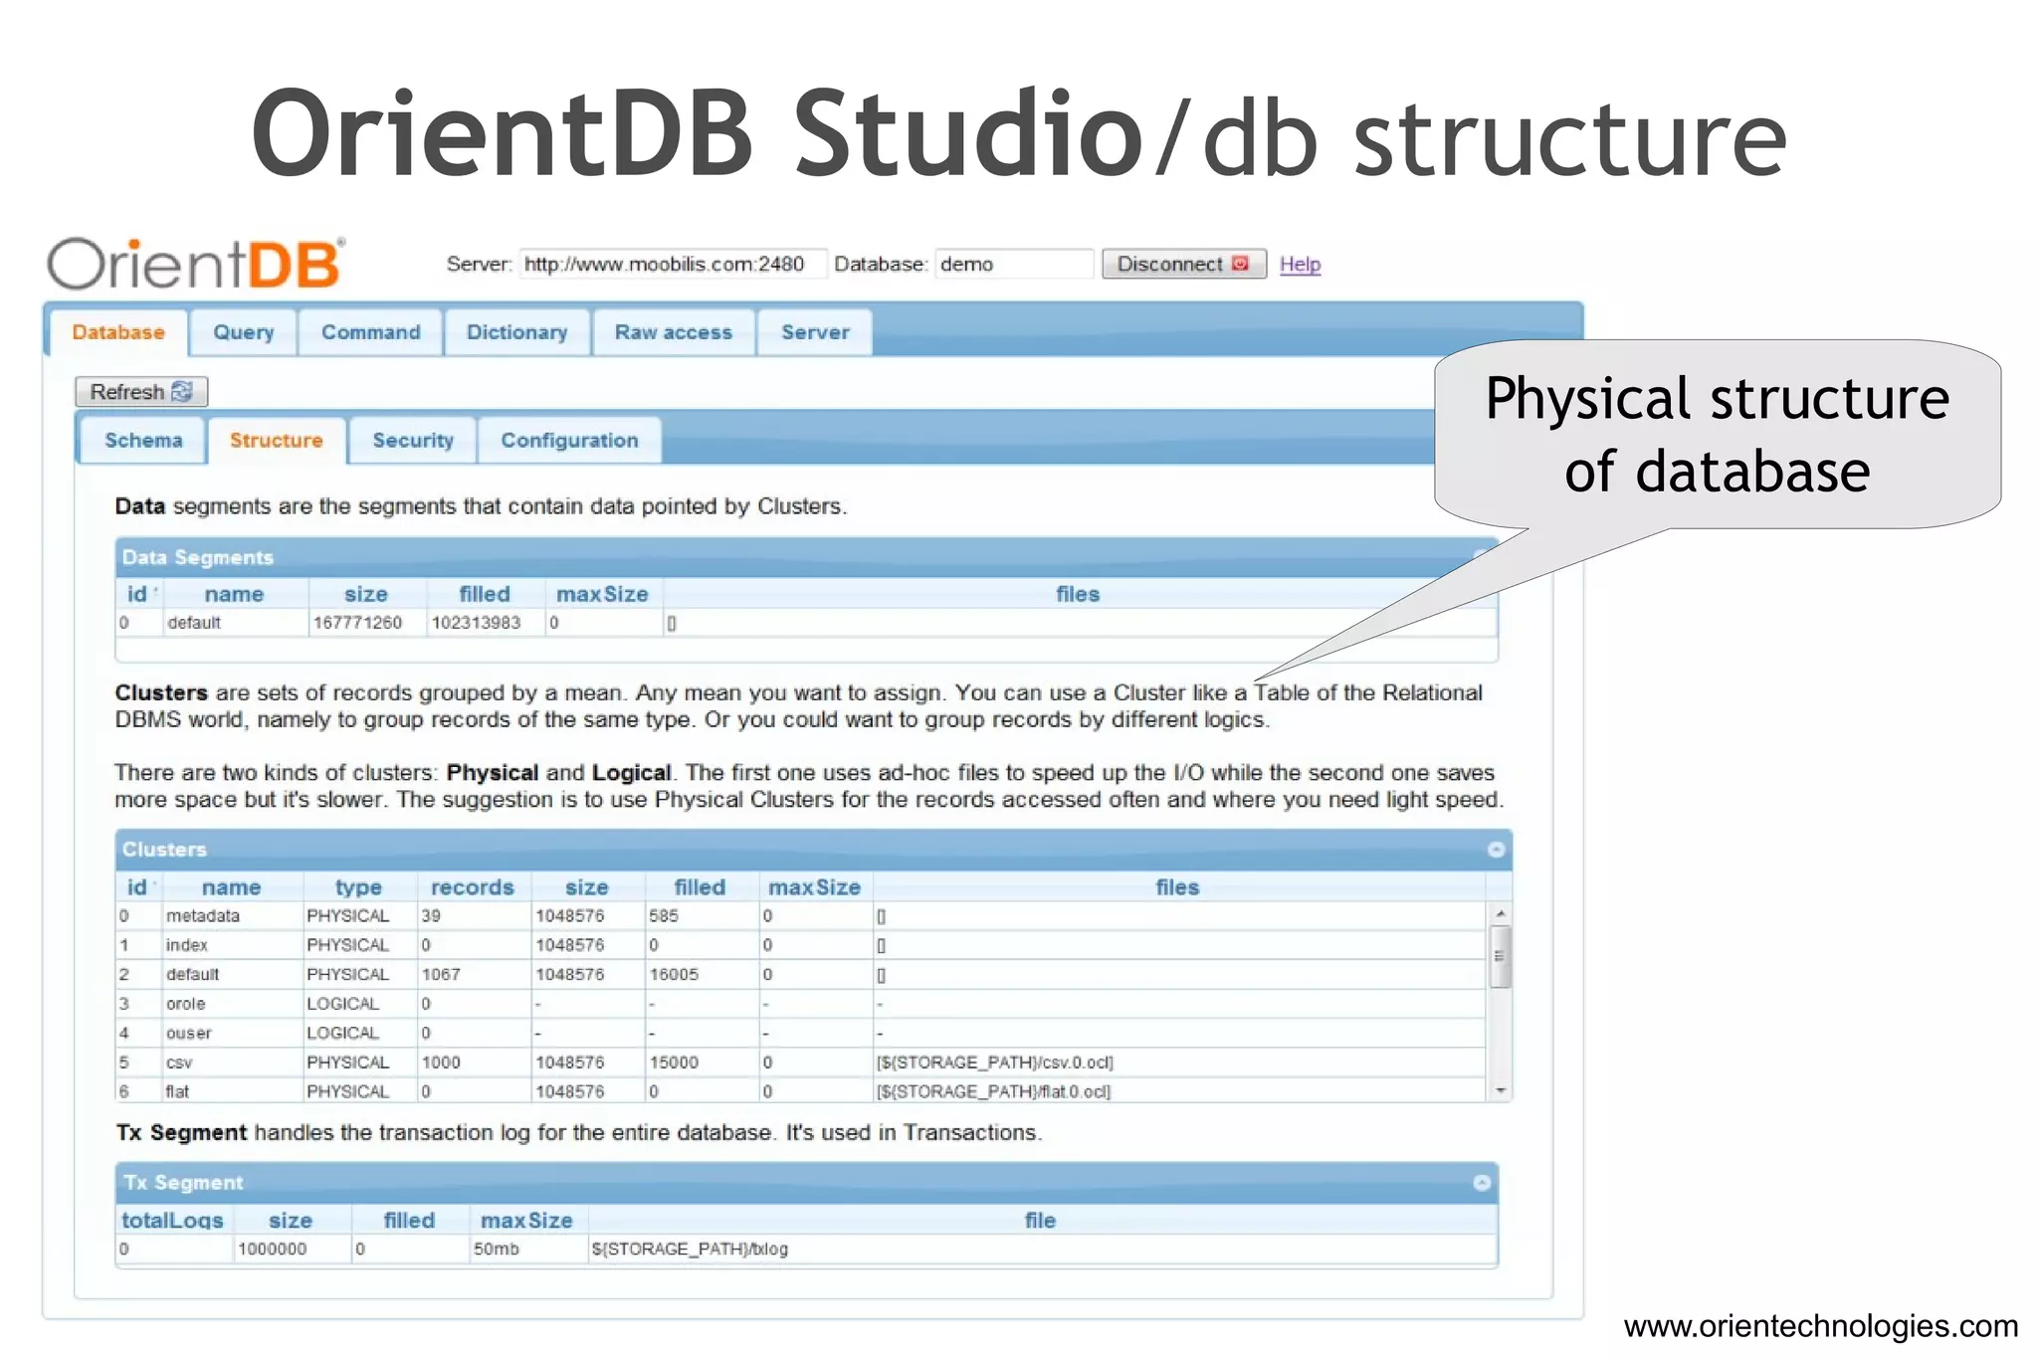The width and height of the screenshot is (2038, 1358).
Task: Sort Clusters by name column
Action: point(231,887)
